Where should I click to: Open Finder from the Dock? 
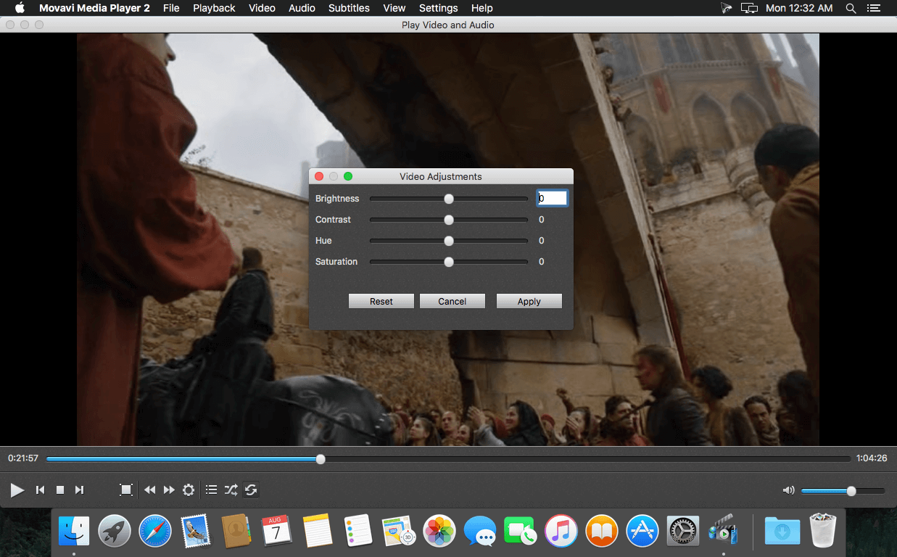pos(74,531)
